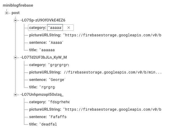Select the post key label
This screenshot has width=171, height=134.
(15, 13)
